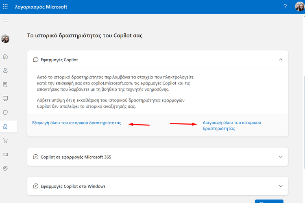
Task: Open Devices monitor icon in sidebar
Action: coord(5,99)
